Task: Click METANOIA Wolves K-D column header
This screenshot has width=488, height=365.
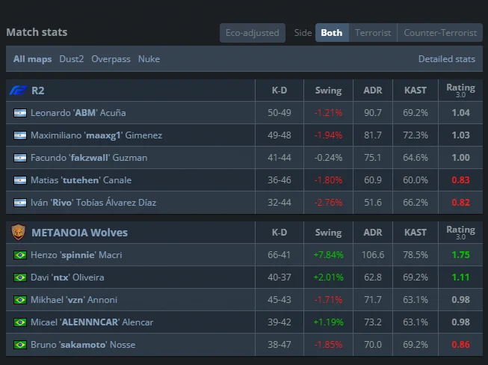Action: tap(279, 233)
